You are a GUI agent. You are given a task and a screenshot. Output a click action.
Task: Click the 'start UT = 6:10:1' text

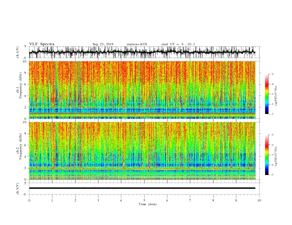pos(178,44)
